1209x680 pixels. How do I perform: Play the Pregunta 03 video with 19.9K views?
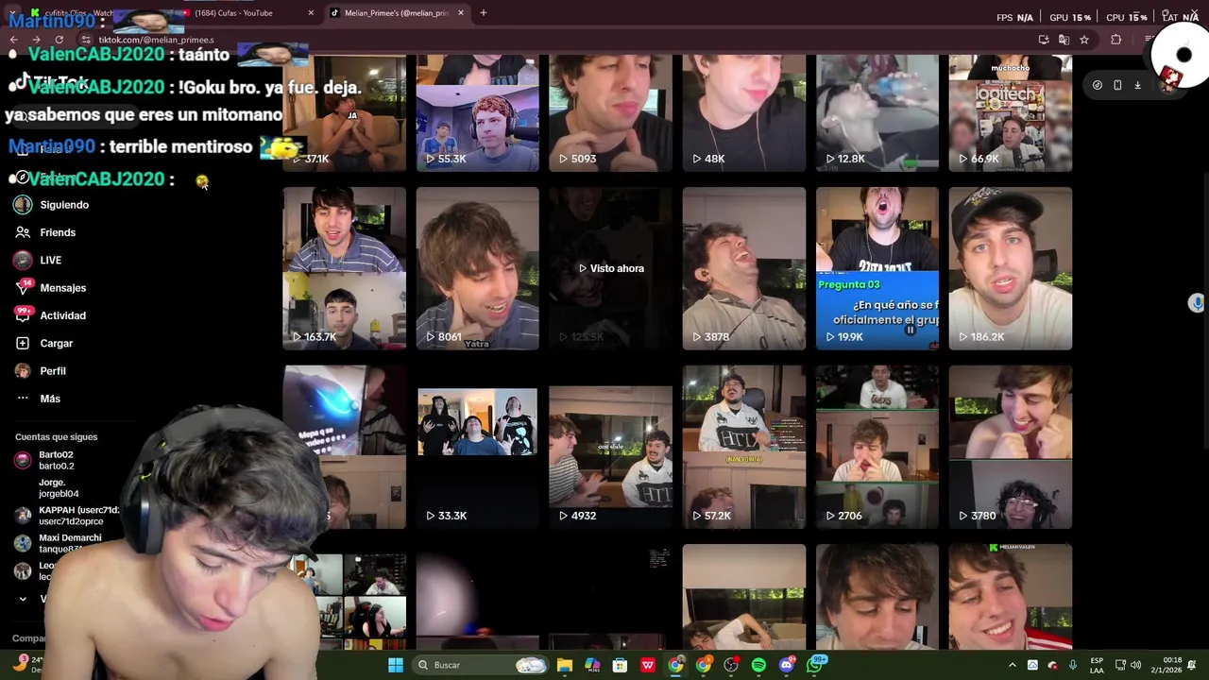point(877,268)
